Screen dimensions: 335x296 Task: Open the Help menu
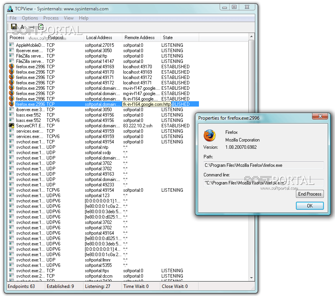[x=84, y=18]
